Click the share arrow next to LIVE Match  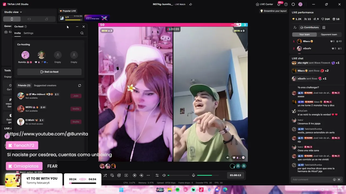(x=191, y=4)
